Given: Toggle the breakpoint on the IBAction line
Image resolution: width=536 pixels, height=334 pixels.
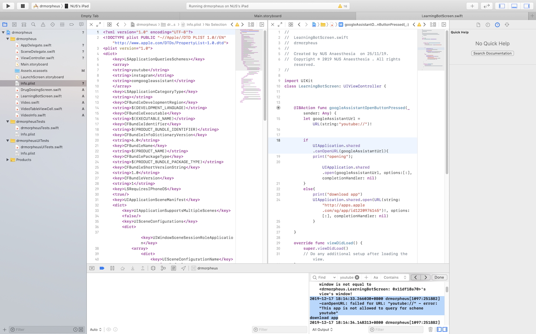Looking at the screenshot, I should 278,108.
